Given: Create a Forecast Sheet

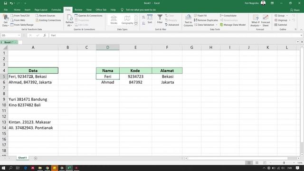Looking at the screenshot, I should [266, 20].
